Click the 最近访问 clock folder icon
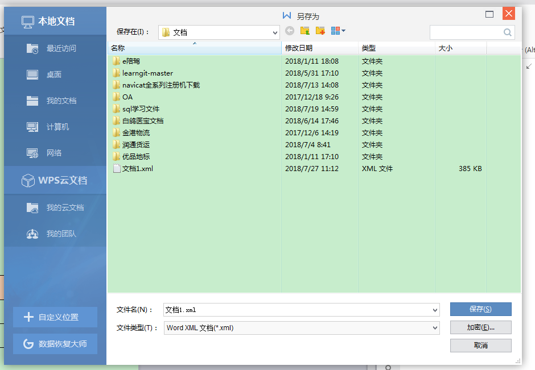This screenshot has height=370, width=535. [32, 49]
